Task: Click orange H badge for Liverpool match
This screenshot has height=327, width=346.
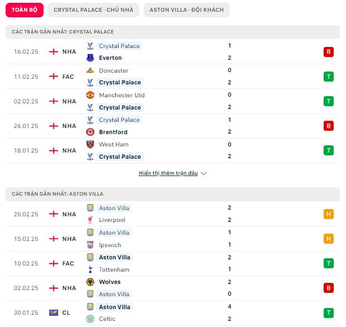Action: 328,214
